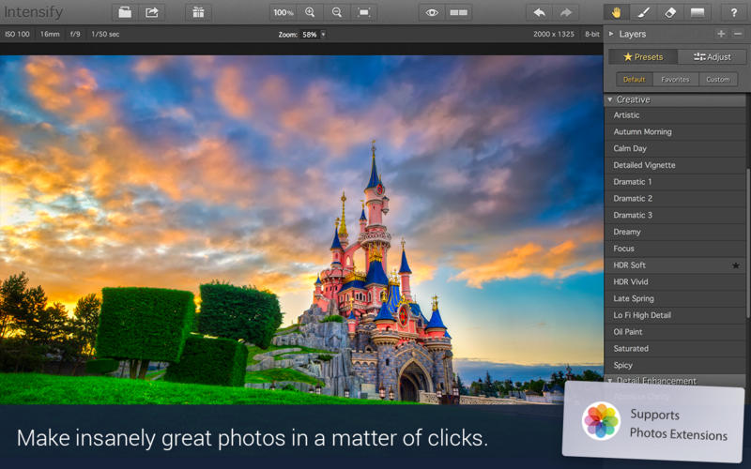The image size is (751, 469).
Task: Click the 8-bit depth label
Action: [x=592, y=34]
